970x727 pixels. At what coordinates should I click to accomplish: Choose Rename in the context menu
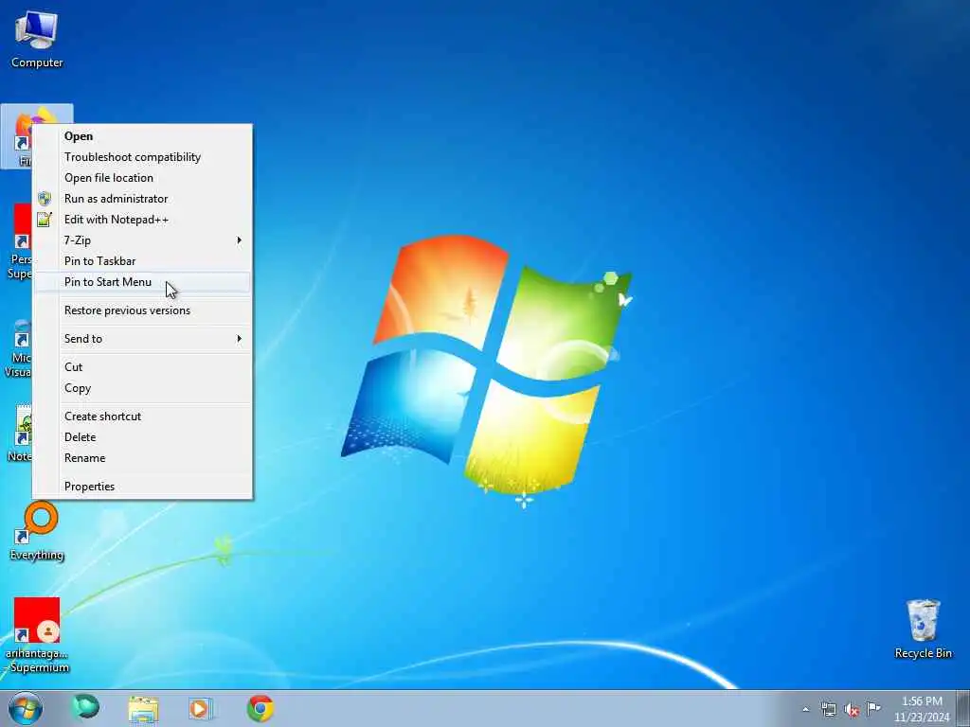(142, 458)
